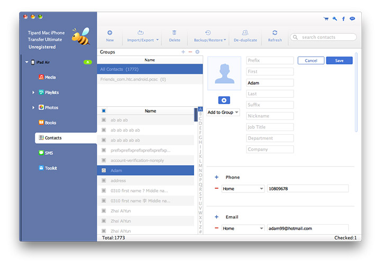Click the Groups Name column header
The image size is (381, 268).
(x=150, y=60)
